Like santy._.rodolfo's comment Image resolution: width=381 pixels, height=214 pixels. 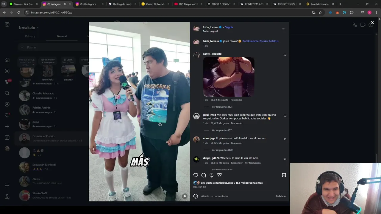click(x=285, y=55)
